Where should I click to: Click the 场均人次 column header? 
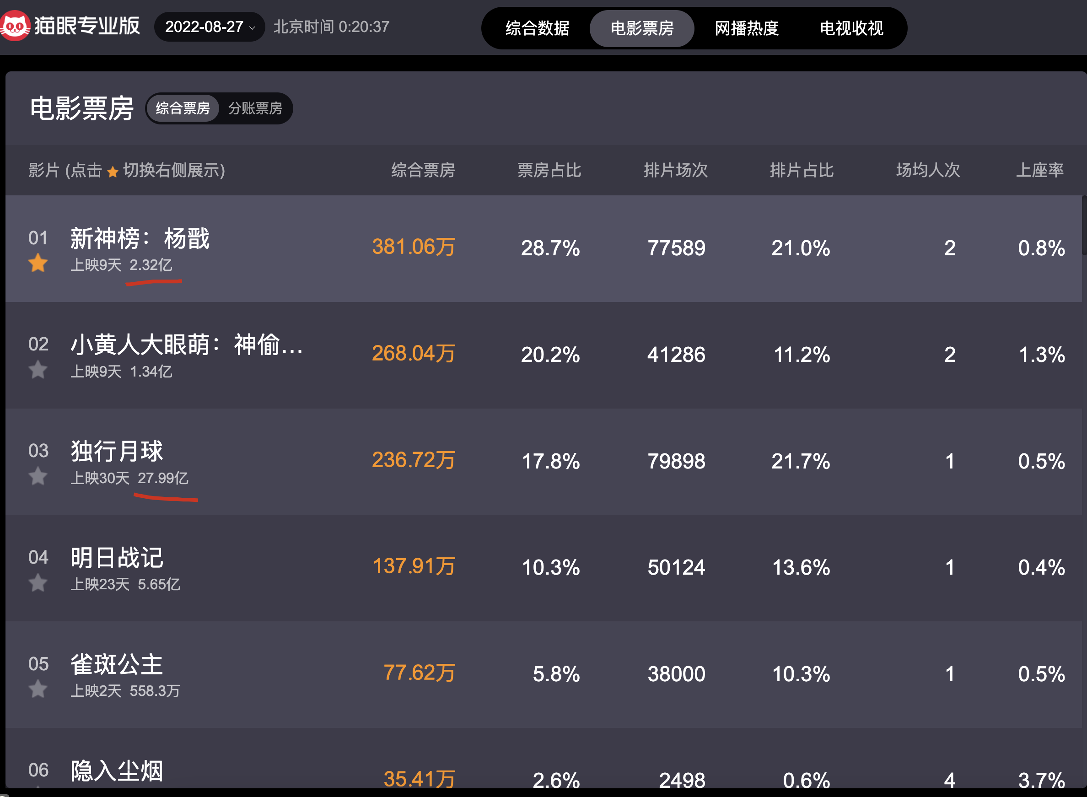tap(928, 170)
